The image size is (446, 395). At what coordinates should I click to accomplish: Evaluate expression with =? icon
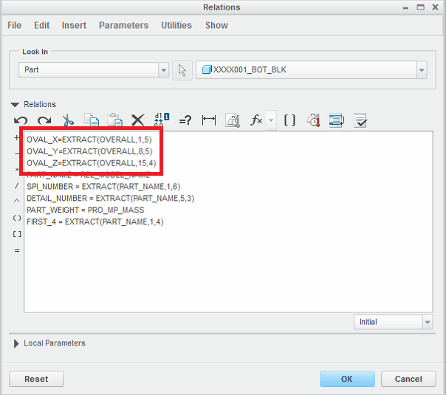tap(185, 120)
